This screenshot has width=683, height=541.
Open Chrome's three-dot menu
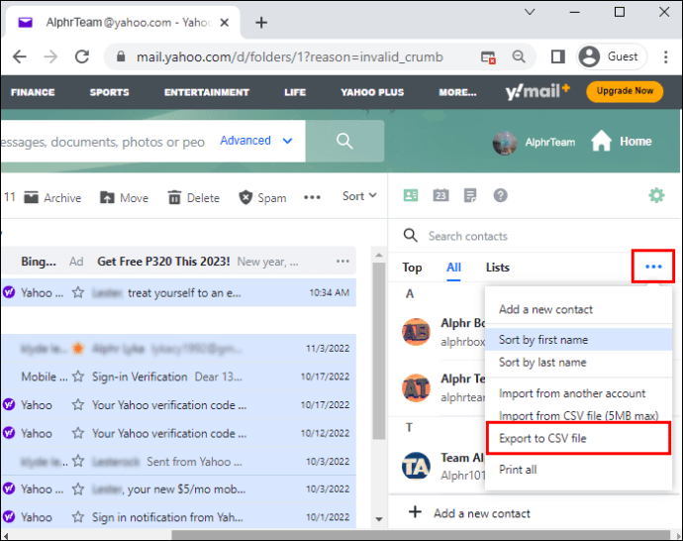(x=665, y=56)
